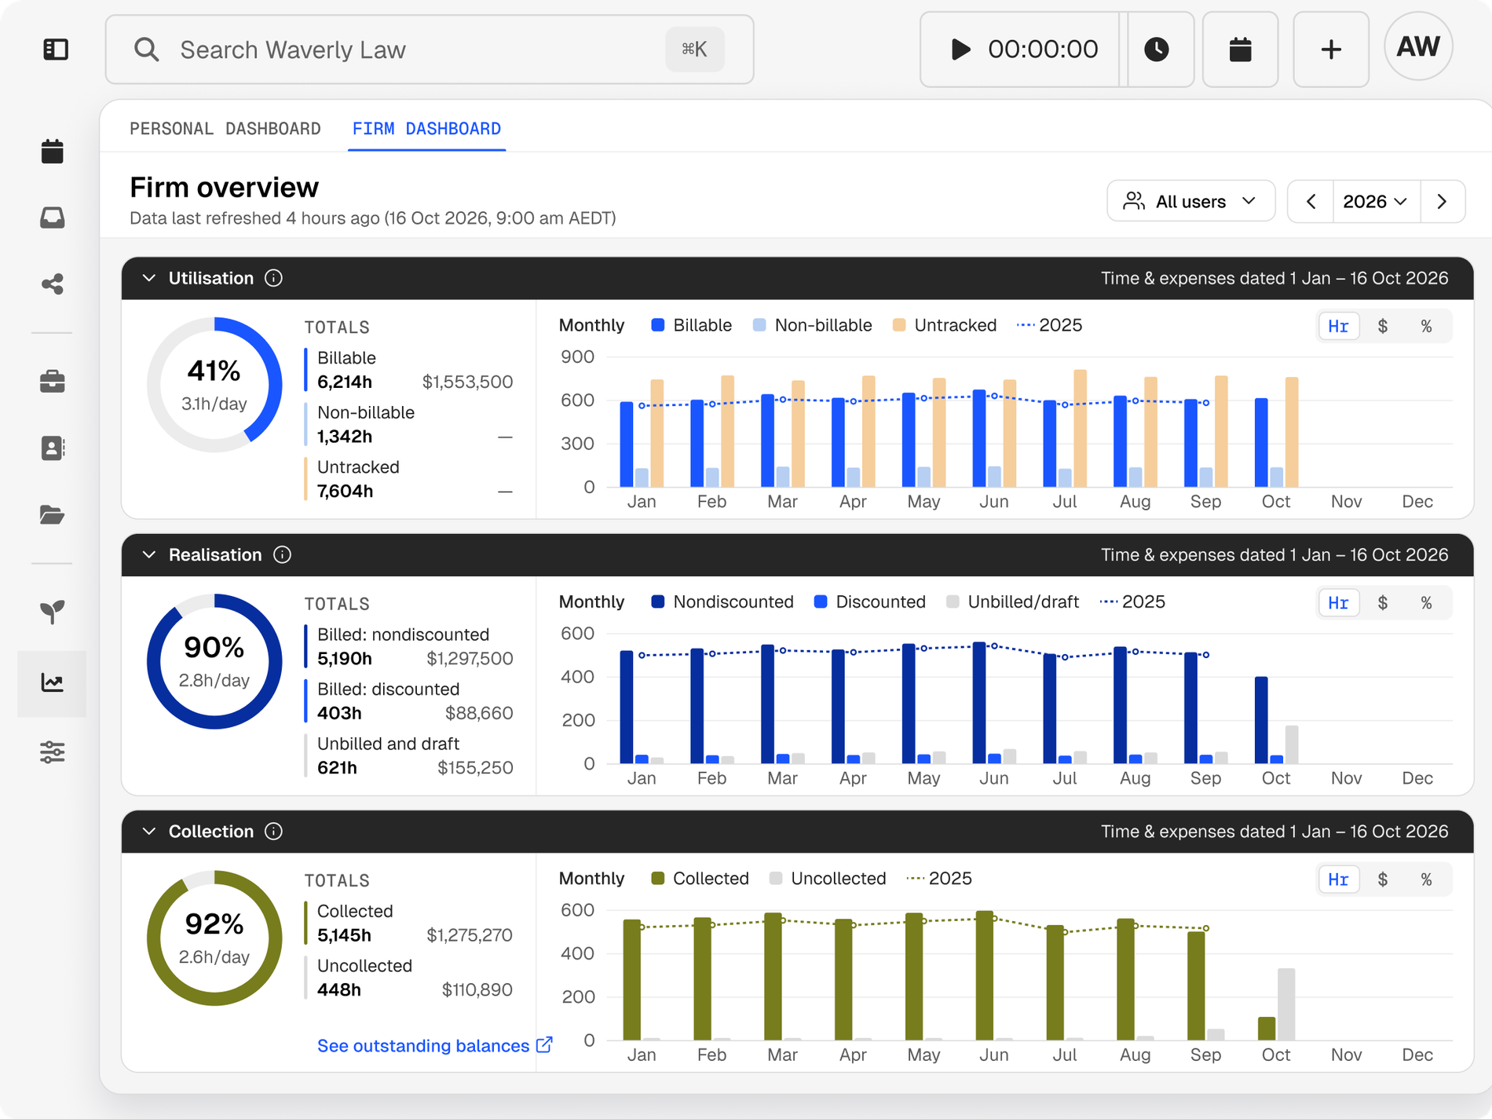The image size is (1492, 1119).
Task: Open the analytics chart sidebar icon
Action: 53,682
